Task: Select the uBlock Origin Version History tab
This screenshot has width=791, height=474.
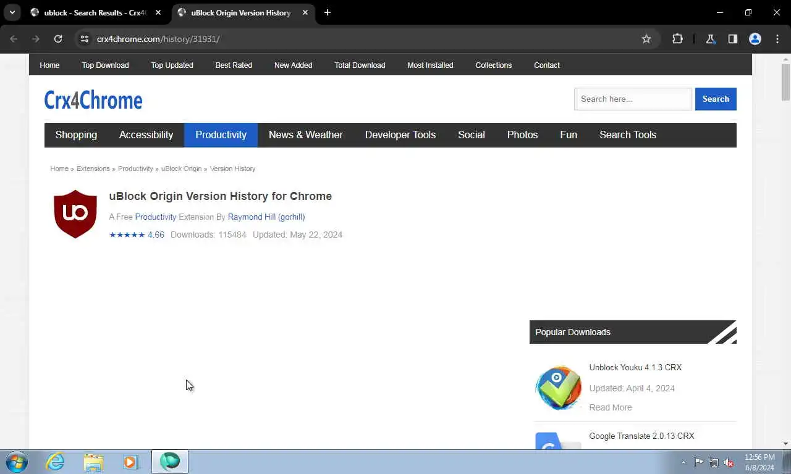Action: pyautogui.click(x=241, y=12)
